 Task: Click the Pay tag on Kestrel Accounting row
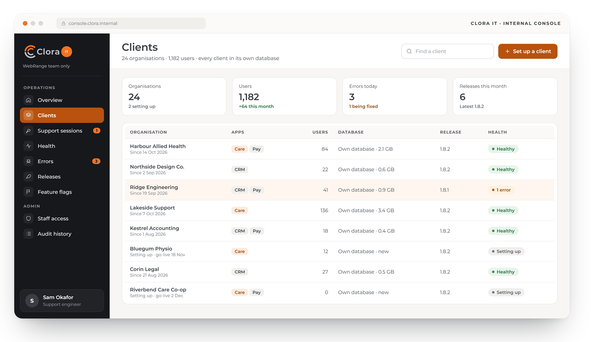point(257,231)
